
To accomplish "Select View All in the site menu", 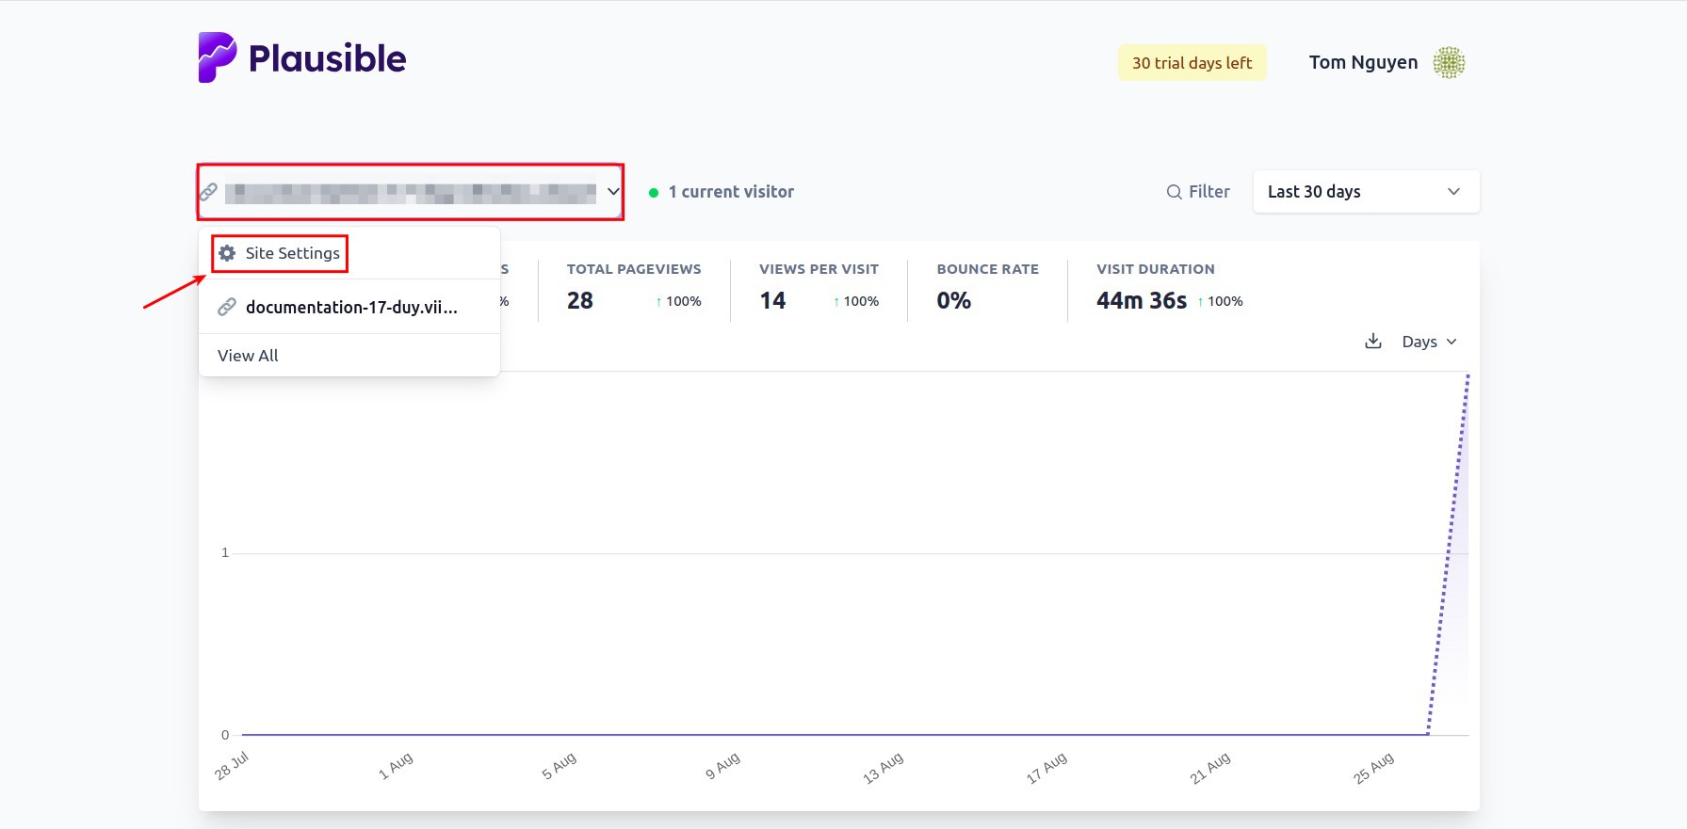I will click(x=248, y=356).
